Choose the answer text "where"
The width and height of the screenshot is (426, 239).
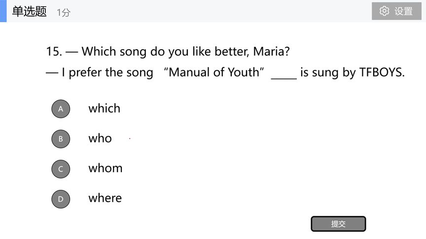[x=105, y=198]
